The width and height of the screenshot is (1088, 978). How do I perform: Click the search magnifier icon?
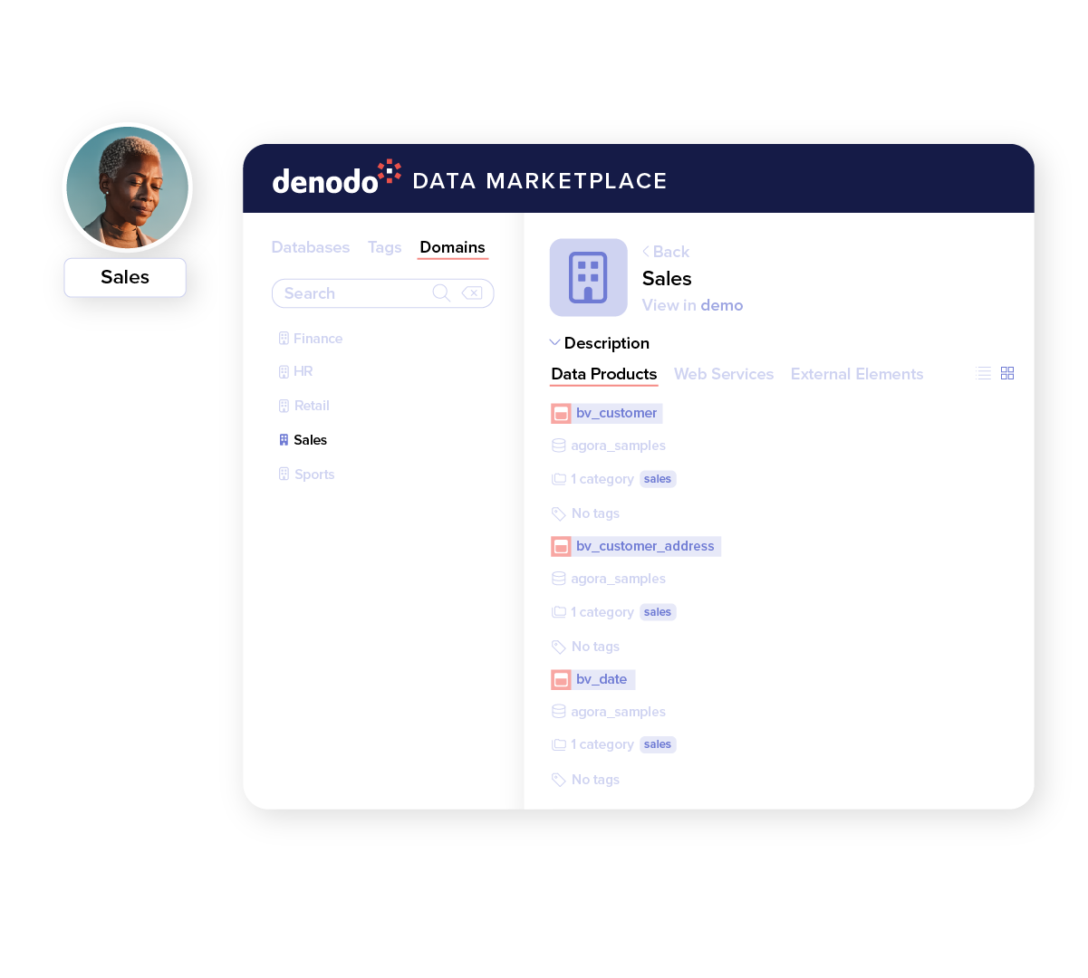click(x=441, y=293)
